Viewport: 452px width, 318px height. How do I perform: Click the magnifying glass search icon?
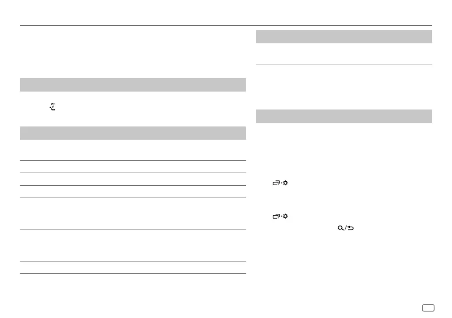tap(341, 228)
